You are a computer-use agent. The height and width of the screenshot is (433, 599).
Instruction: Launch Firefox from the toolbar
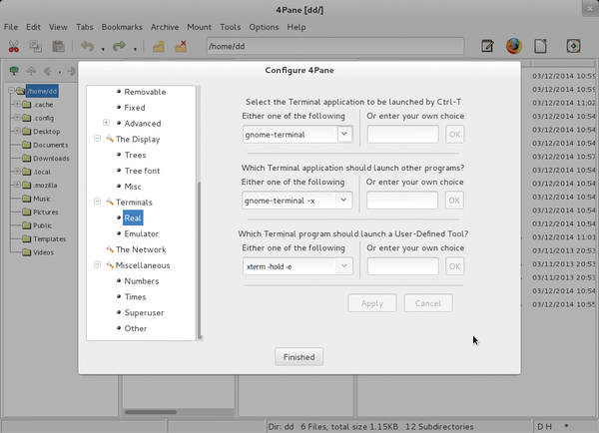(x=514, y=46)
